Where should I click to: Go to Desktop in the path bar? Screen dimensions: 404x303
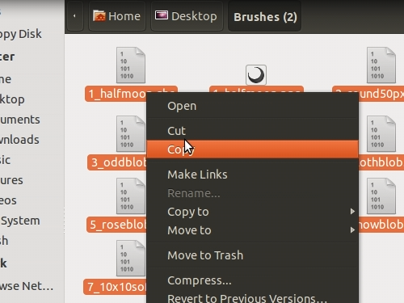187,16
